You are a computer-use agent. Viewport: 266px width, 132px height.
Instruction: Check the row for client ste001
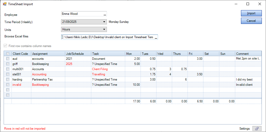8,74
